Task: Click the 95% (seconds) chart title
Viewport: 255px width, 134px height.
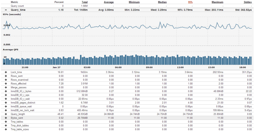Action: tap(12, 15)
